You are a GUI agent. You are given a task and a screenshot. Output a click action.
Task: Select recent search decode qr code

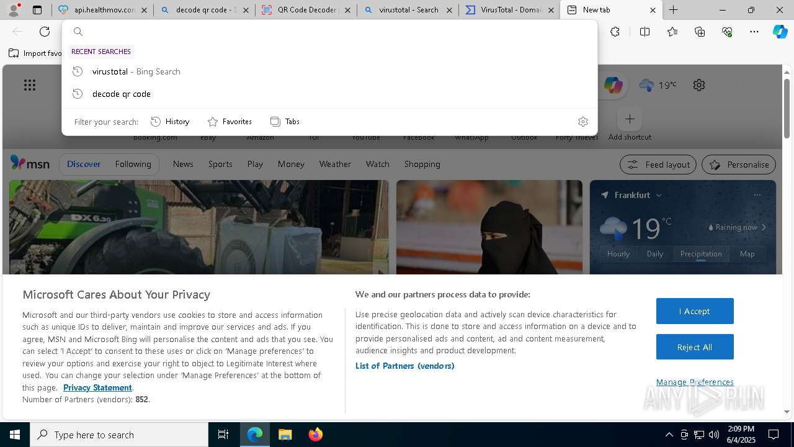coord(329,94)
